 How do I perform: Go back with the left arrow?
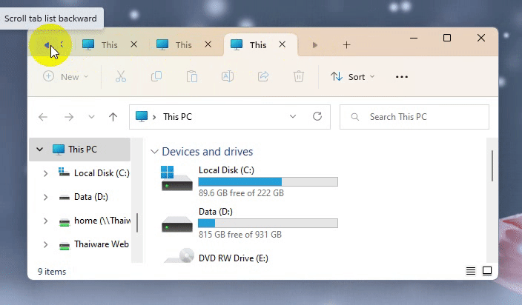point(43,117)
